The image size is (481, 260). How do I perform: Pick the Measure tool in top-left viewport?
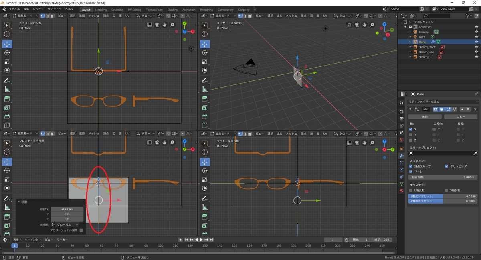tap(7, 89)
